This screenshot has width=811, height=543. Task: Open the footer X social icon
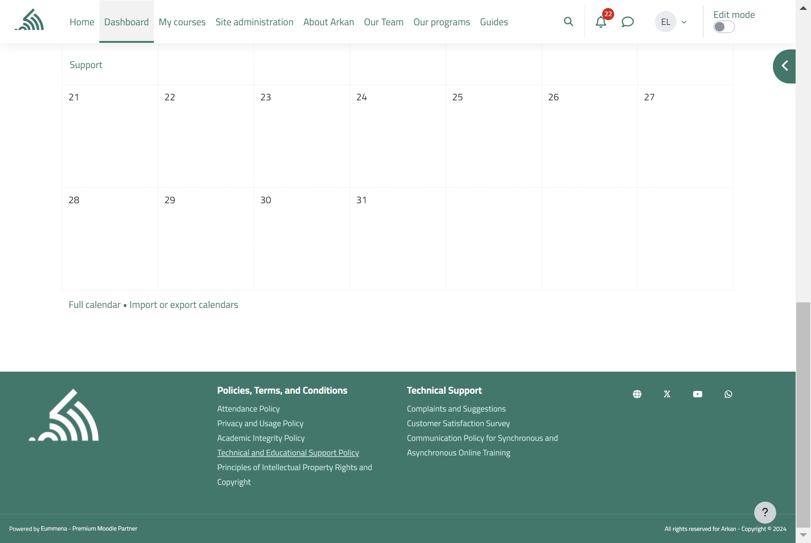[667, 394]
